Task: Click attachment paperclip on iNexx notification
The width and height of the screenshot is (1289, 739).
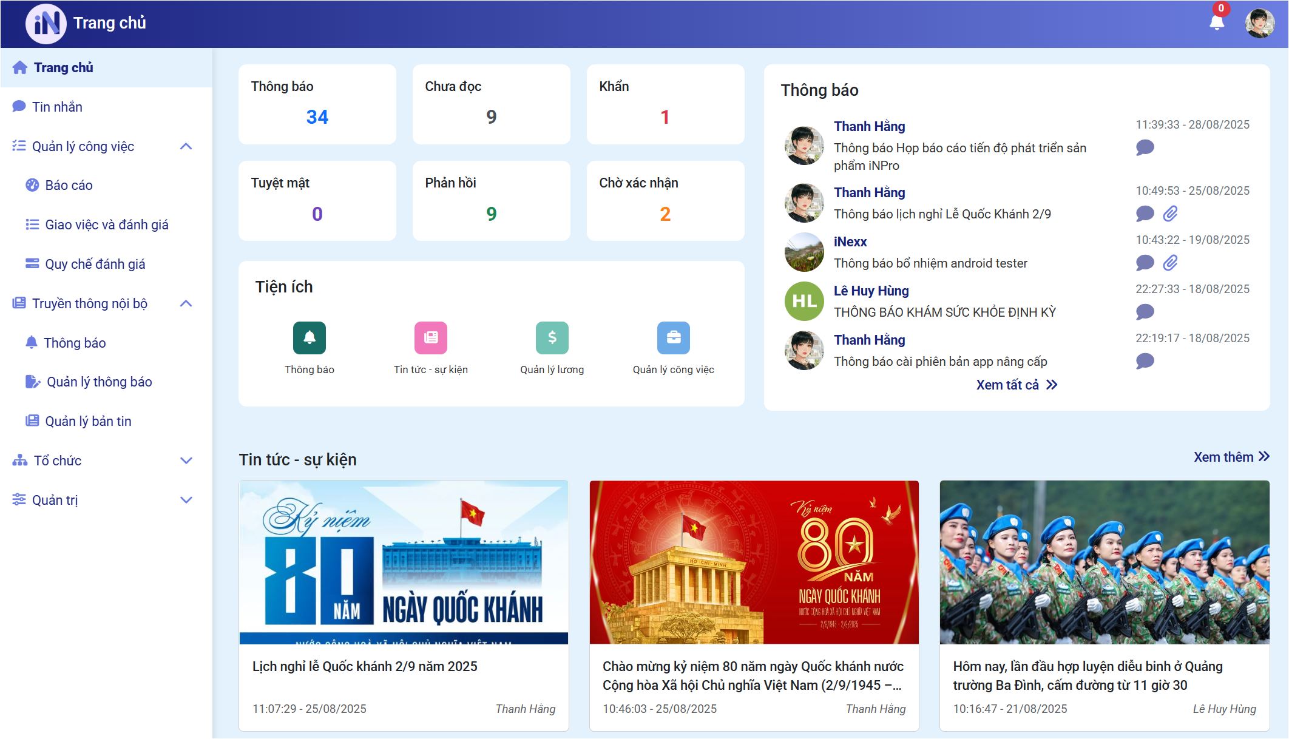Action: 1170,263
